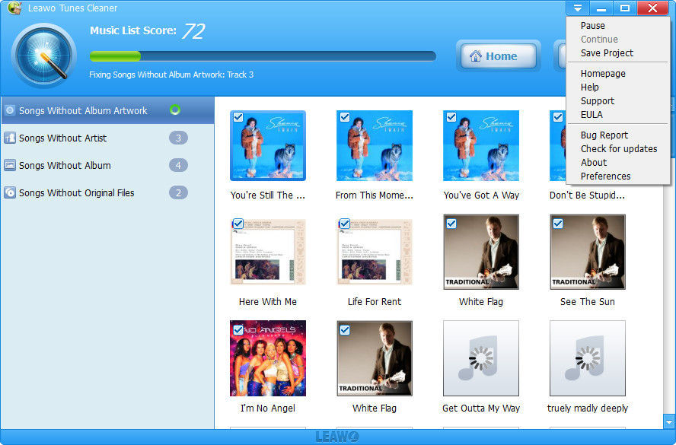Open the title bar dropdown menu arrow

578,8
